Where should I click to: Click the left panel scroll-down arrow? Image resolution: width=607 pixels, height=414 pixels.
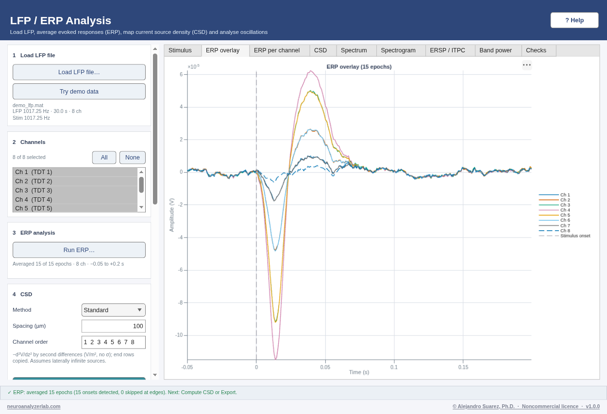point(155,375)
